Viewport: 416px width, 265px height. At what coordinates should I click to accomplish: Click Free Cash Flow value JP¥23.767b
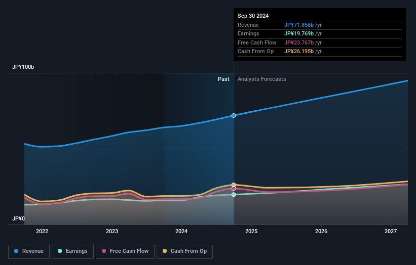coord(299,42)
